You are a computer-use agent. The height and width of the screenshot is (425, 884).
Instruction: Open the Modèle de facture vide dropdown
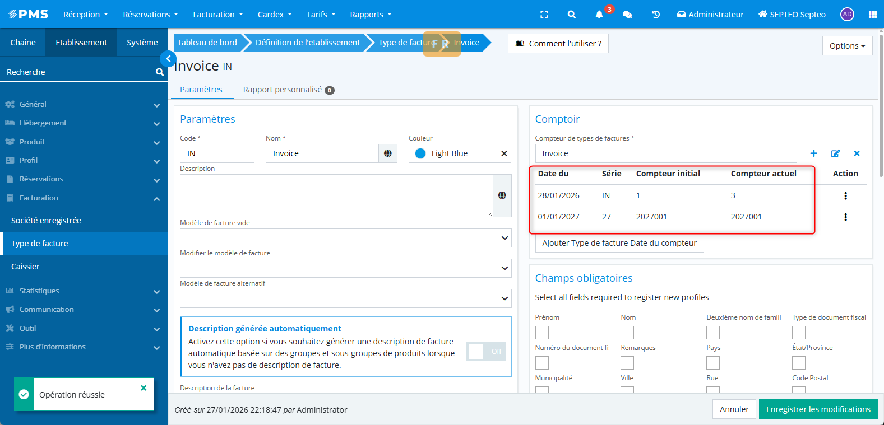click(x=345, y=238)
